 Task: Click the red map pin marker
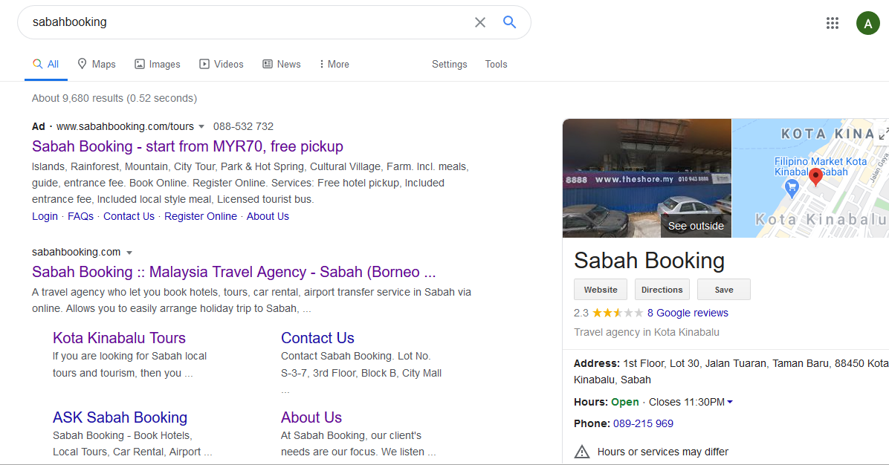pos(815,177)
